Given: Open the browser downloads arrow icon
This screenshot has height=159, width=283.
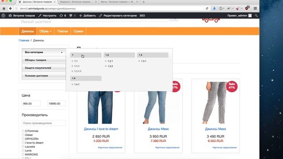Looking at the screenshot, I should click(214, 8).
